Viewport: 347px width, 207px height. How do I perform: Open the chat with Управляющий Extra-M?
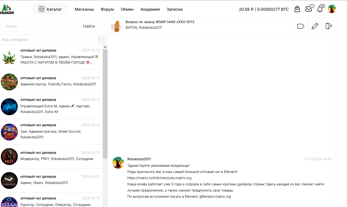tap(51, 107)
